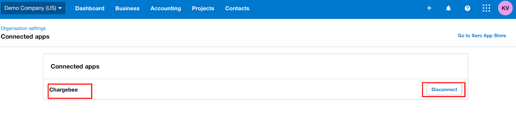Viewport: 516px width, 125px height.
Task: Click the Connected apps page title
Action: point(25,37)
